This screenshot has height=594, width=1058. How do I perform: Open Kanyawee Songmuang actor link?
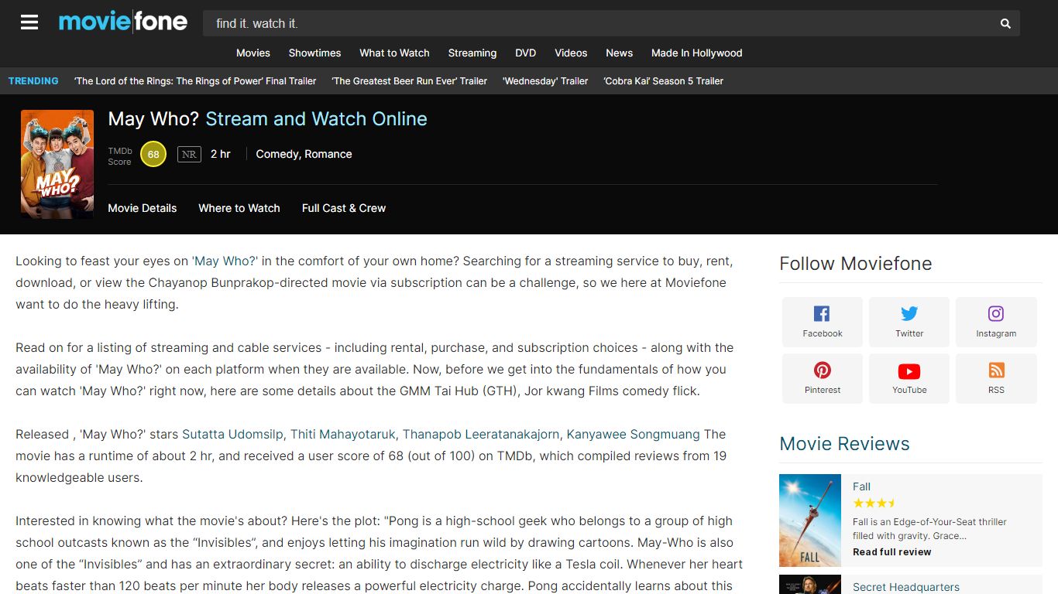633,435
